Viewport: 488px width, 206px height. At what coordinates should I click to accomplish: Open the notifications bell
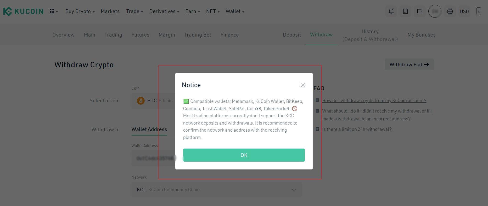click(x=391, y=11)
